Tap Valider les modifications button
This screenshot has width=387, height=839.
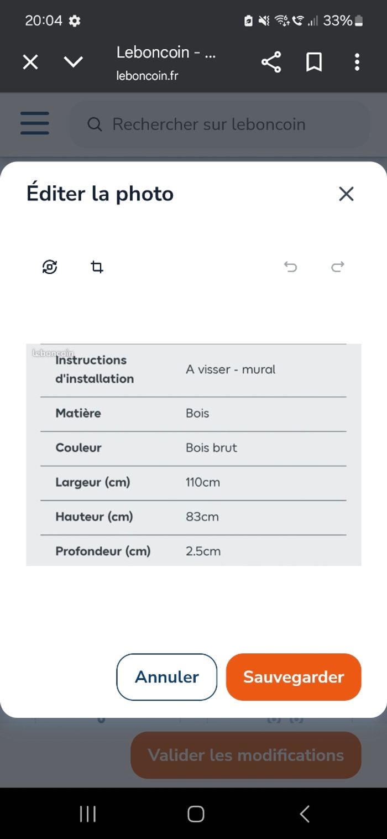tap(245, 755)
